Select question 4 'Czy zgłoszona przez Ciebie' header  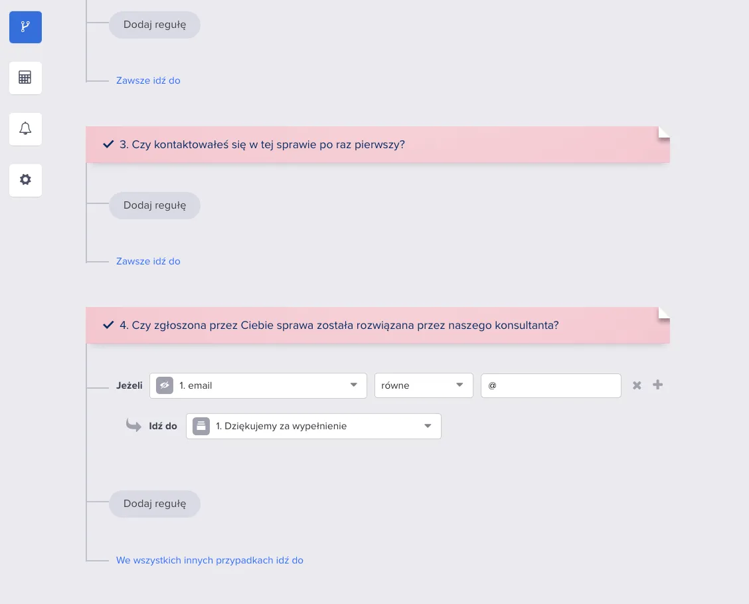[377, 326]
